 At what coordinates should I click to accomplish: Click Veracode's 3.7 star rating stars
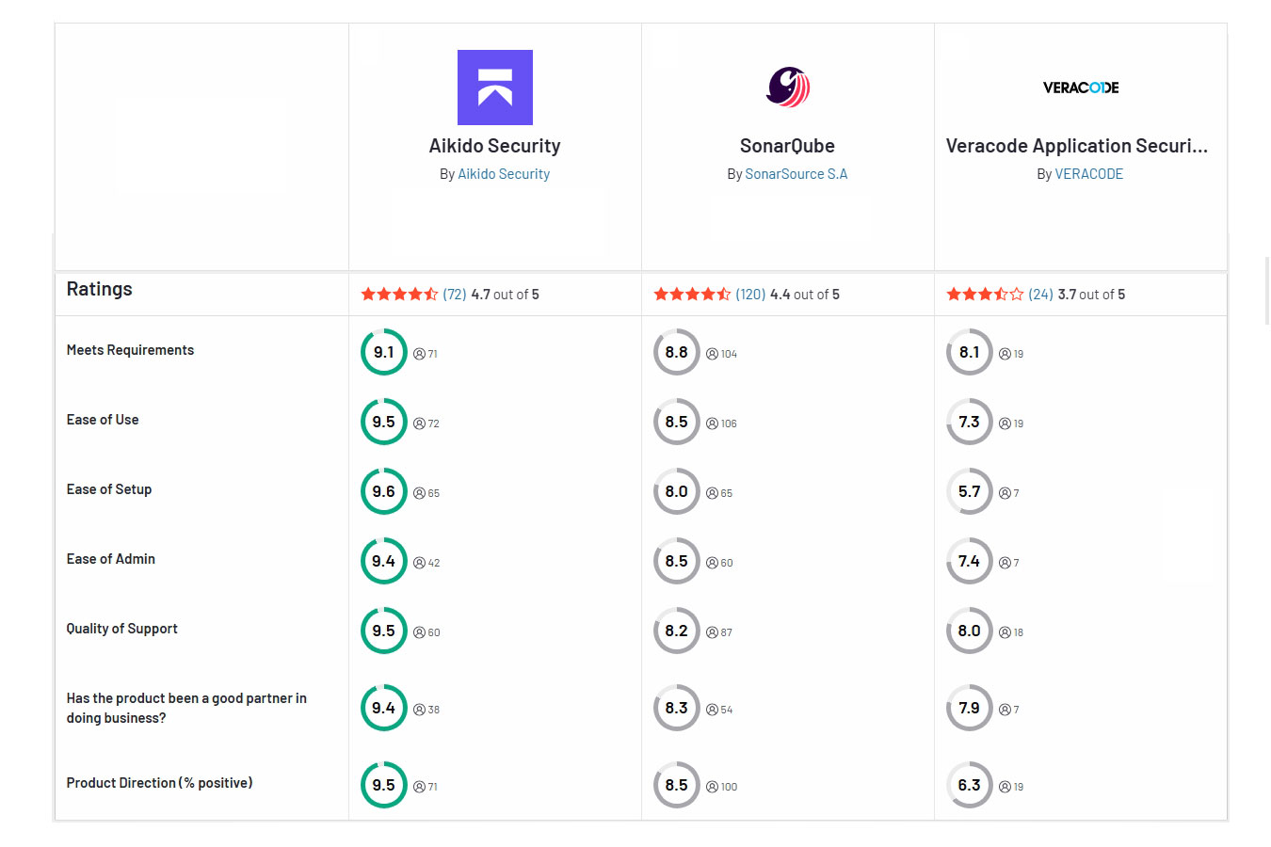(x=985, y=295)
